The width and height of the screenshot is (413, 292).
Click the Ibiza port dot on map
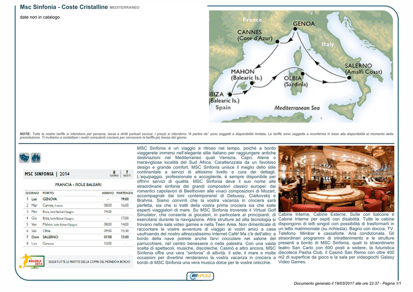(230, 94)
